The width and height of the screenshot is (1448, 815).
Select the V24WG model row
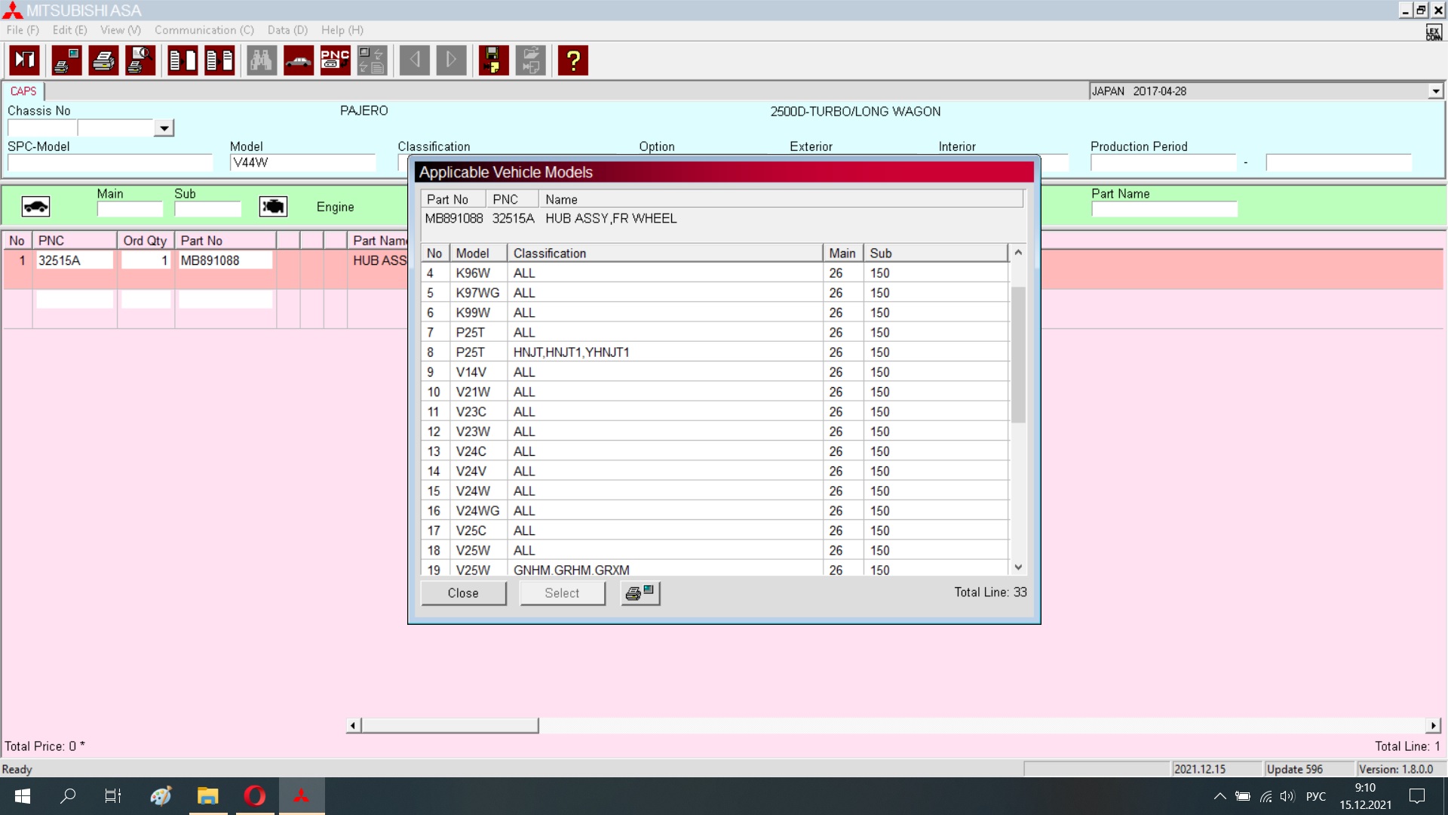point(477,511)
